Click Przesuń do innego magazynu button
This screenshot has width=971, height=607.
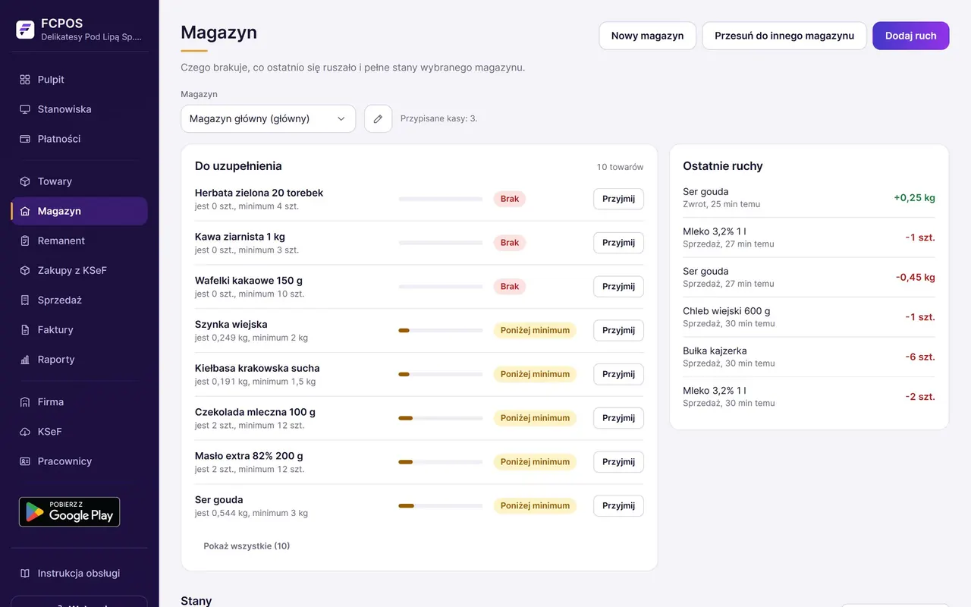click(x=784, y=36)
